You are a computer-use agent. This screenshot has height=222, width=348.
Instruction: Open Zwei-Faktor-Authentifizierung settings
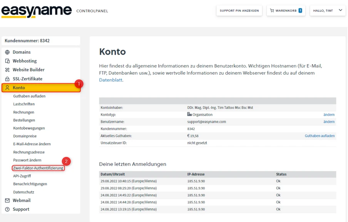pyautogui.click(x=38, y=168)
